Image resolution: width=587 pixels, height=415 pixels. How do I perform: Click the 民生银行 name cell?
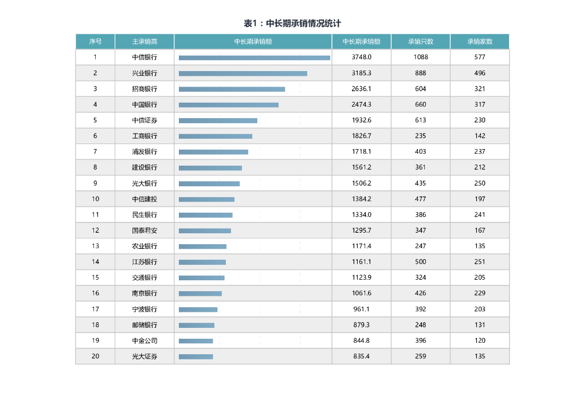click(144, 215)
